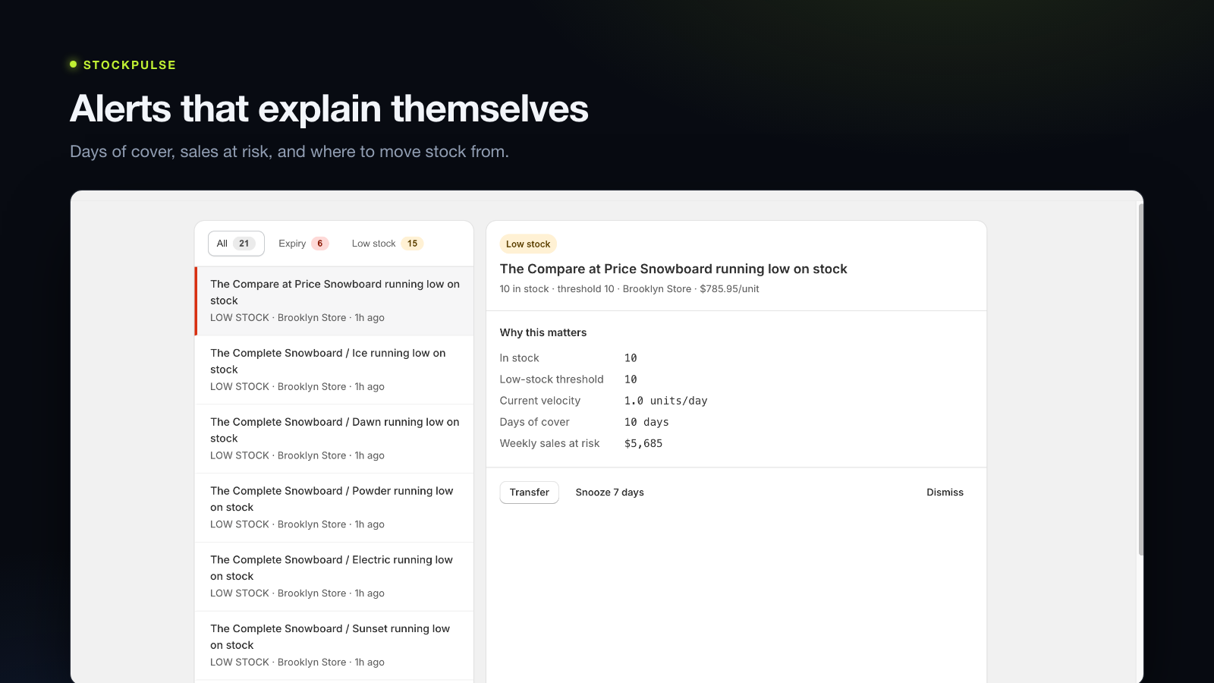The image size is (1214, 683).
Task: Open the Complete Snowboard / Powder alert
Action: 335,508
